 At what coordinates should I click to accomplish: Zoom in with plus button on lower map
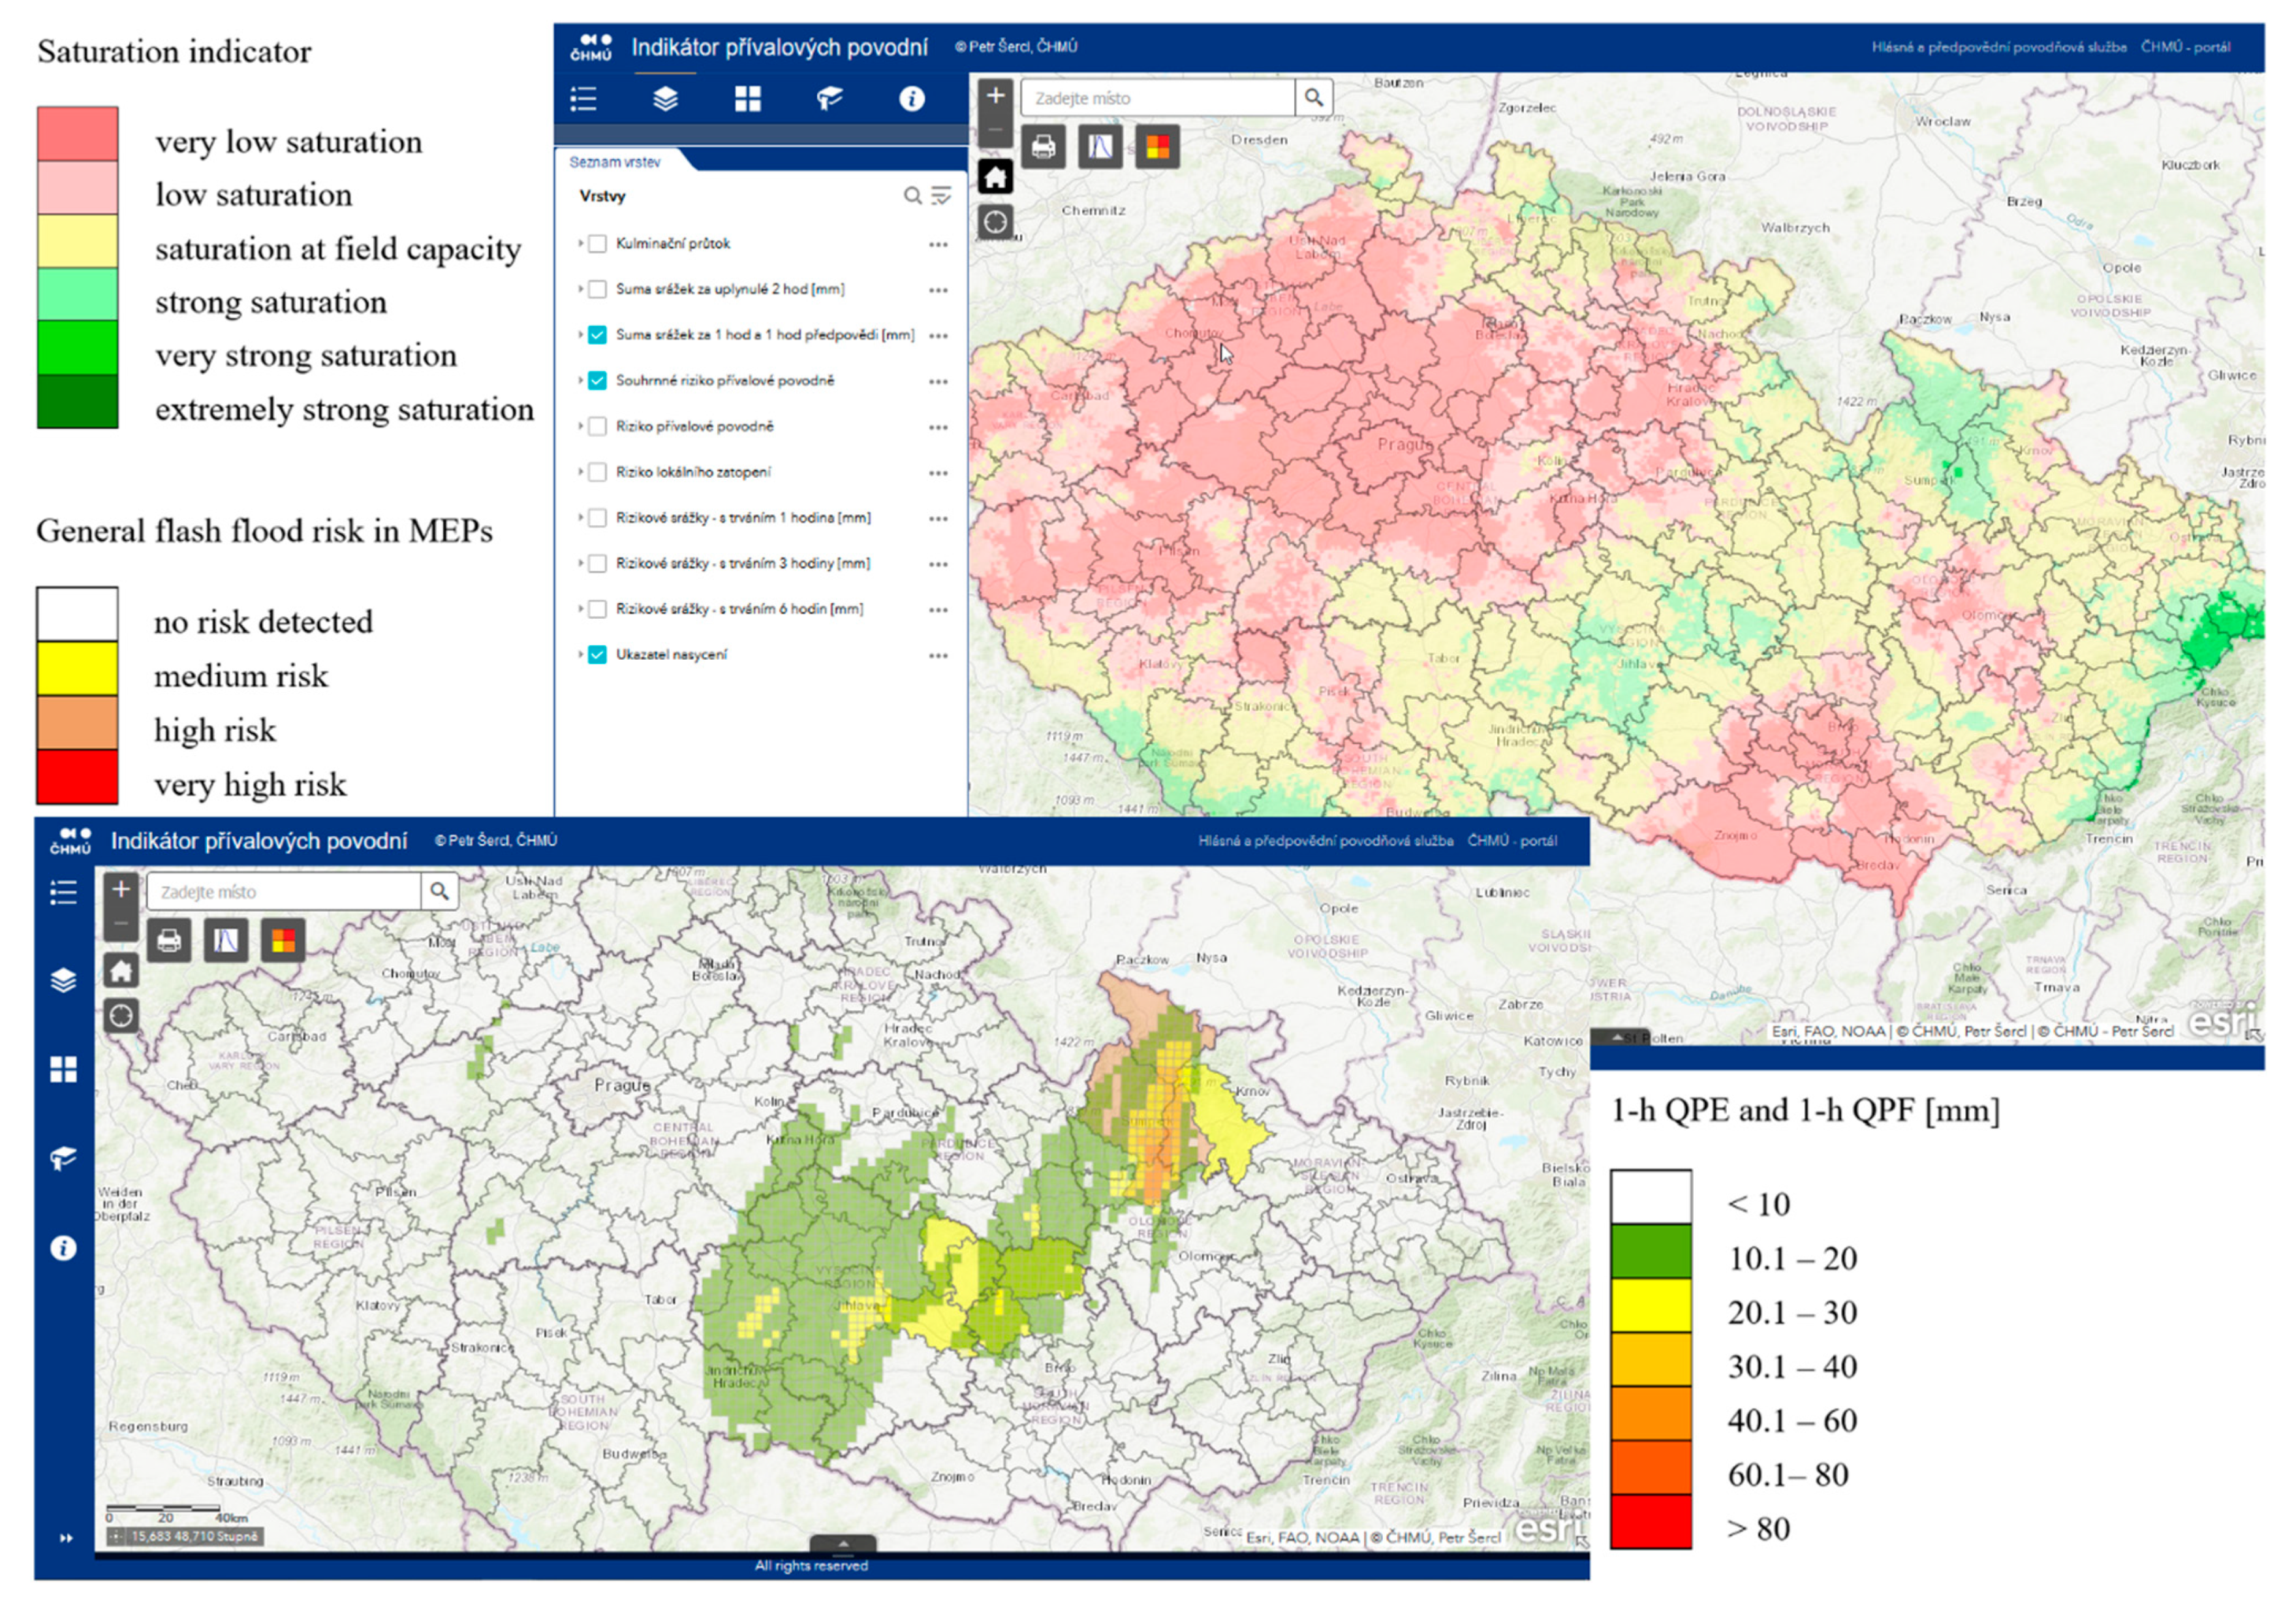[x=121, y=889]
